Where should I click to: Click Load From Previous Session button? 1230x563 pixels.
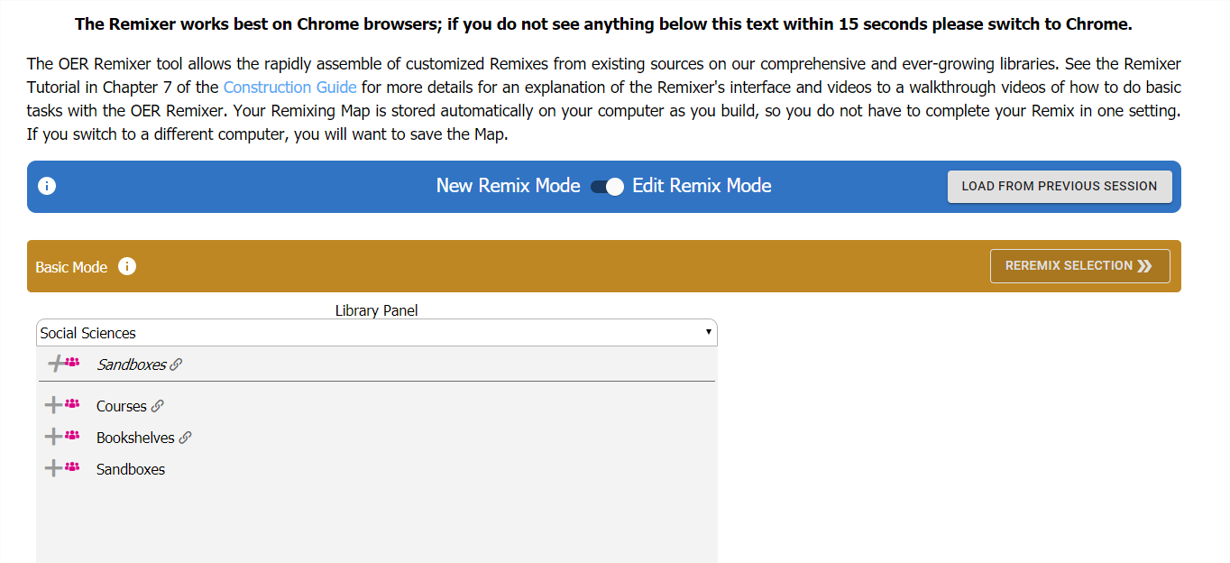pos(1059,187)
